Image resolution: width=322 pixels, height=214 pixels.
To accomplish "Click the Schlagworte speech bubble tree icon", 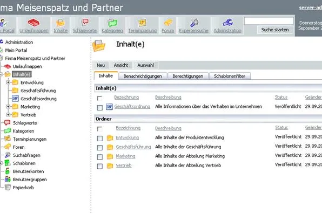I will point(8,122).
